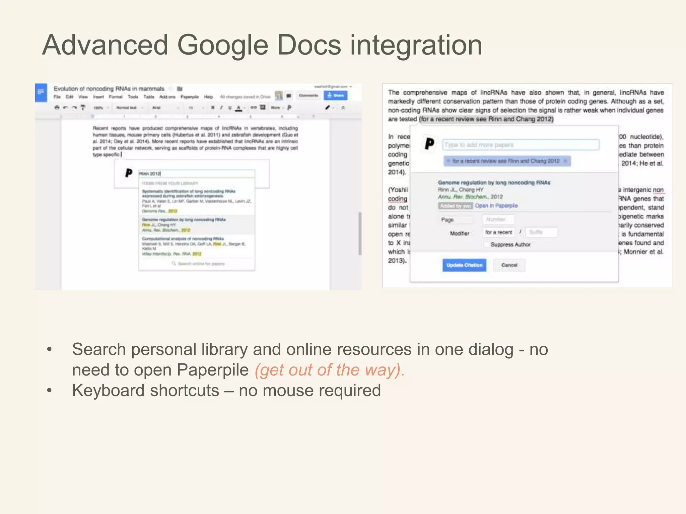686x514 pixels.
Task: Open the Arial font dropdown
Action: click(166, 108)
